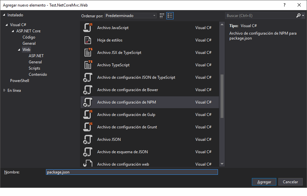Focus the Buscar (Ctrl+E) search field
Screen dimensions: 307x196
tap(260, 16)
